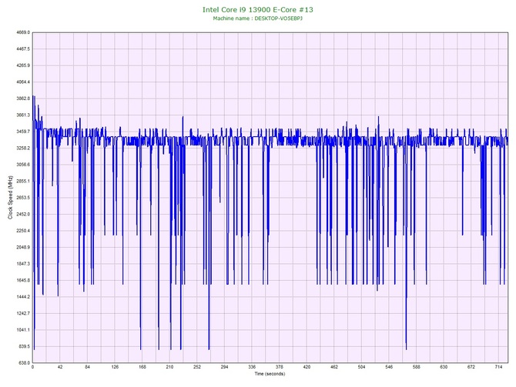Click the chart title 'Intel Core i9 13900 E-Core #13'

pos(258,9)
